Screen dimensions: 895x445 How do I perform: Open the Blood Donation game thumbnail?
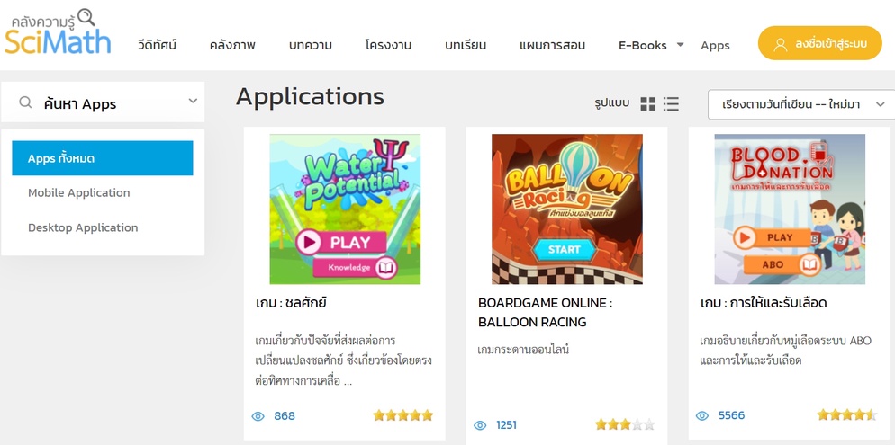point(790,209)
